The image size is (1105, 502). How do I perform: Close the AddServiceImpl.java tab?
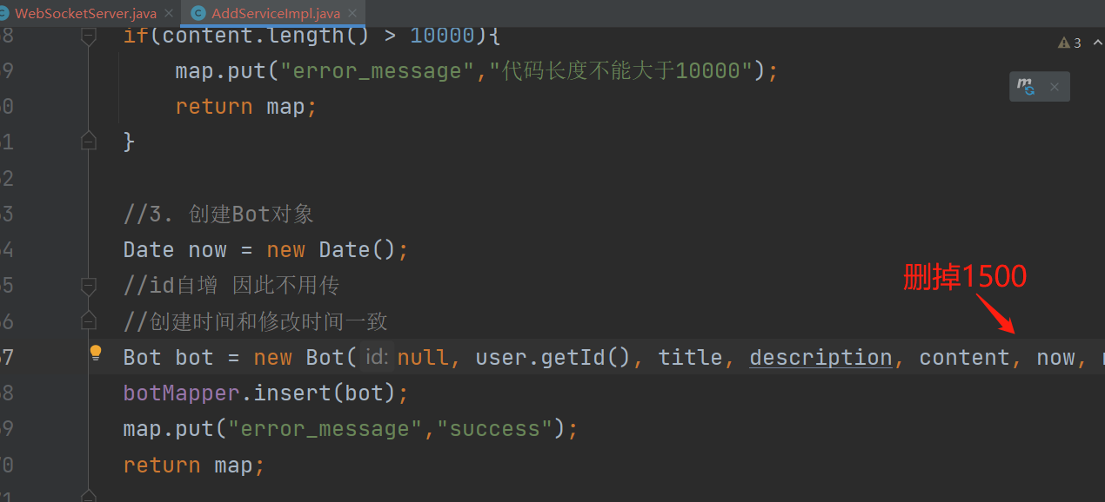352,13
